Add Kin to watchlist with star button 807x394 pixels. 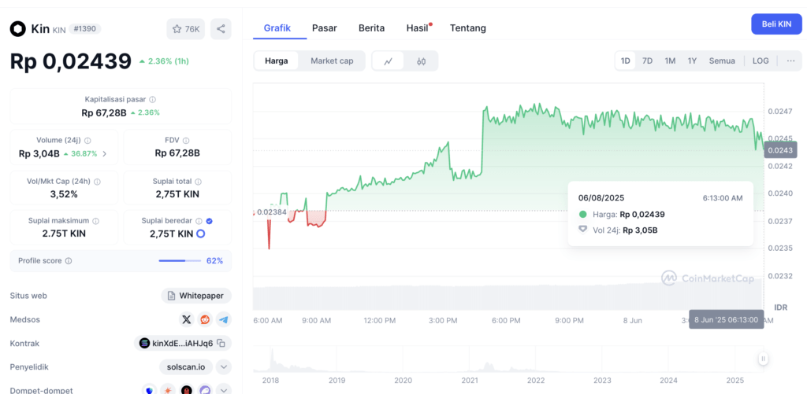tap(185, 29)
